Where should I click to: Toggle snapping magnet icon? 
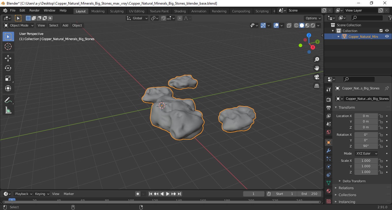coord(163,18)
